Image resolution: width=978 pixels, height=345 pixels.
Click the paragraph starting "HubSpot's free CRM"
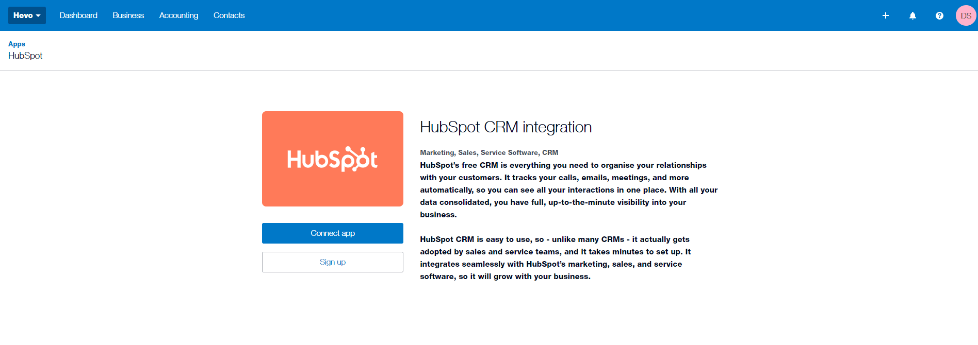569,190
